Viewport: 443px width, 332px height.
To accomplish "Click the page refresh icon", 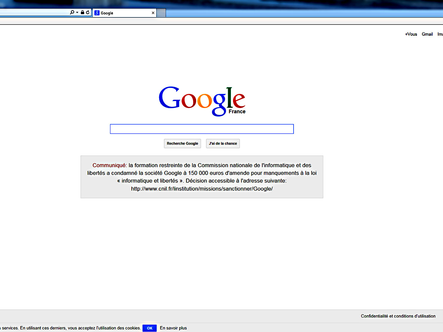I will (88, 12).
